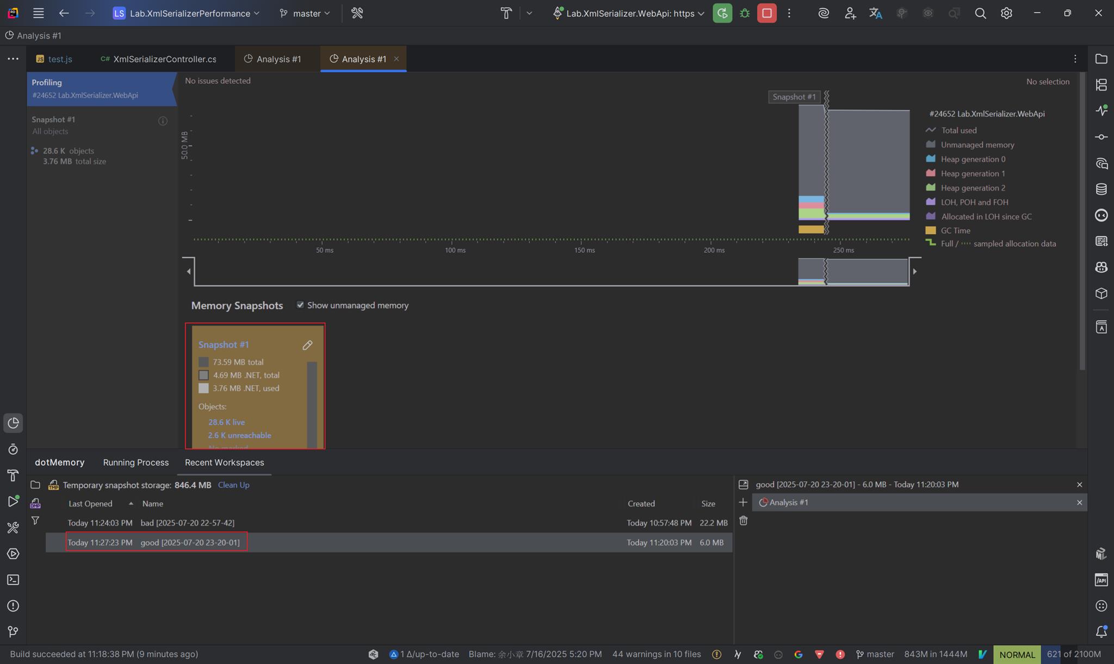Screen dimensions: 1114x664
Task: Switch to XmlSerializerController.cs tab
Action: tap(158, 59)
